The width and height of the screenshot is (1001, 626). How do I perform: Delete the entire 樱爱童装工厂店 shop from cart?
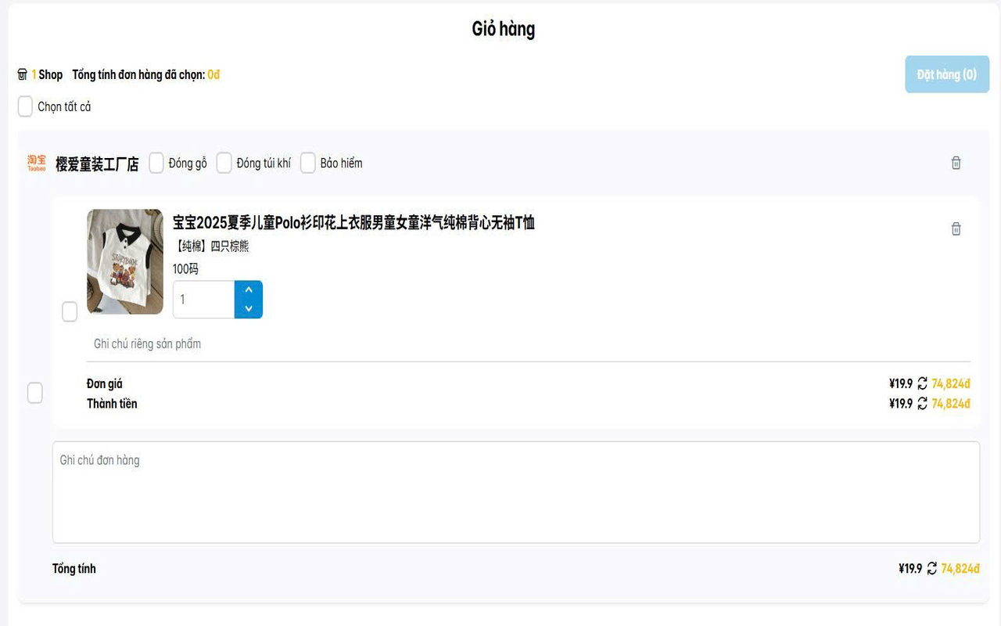955,163
